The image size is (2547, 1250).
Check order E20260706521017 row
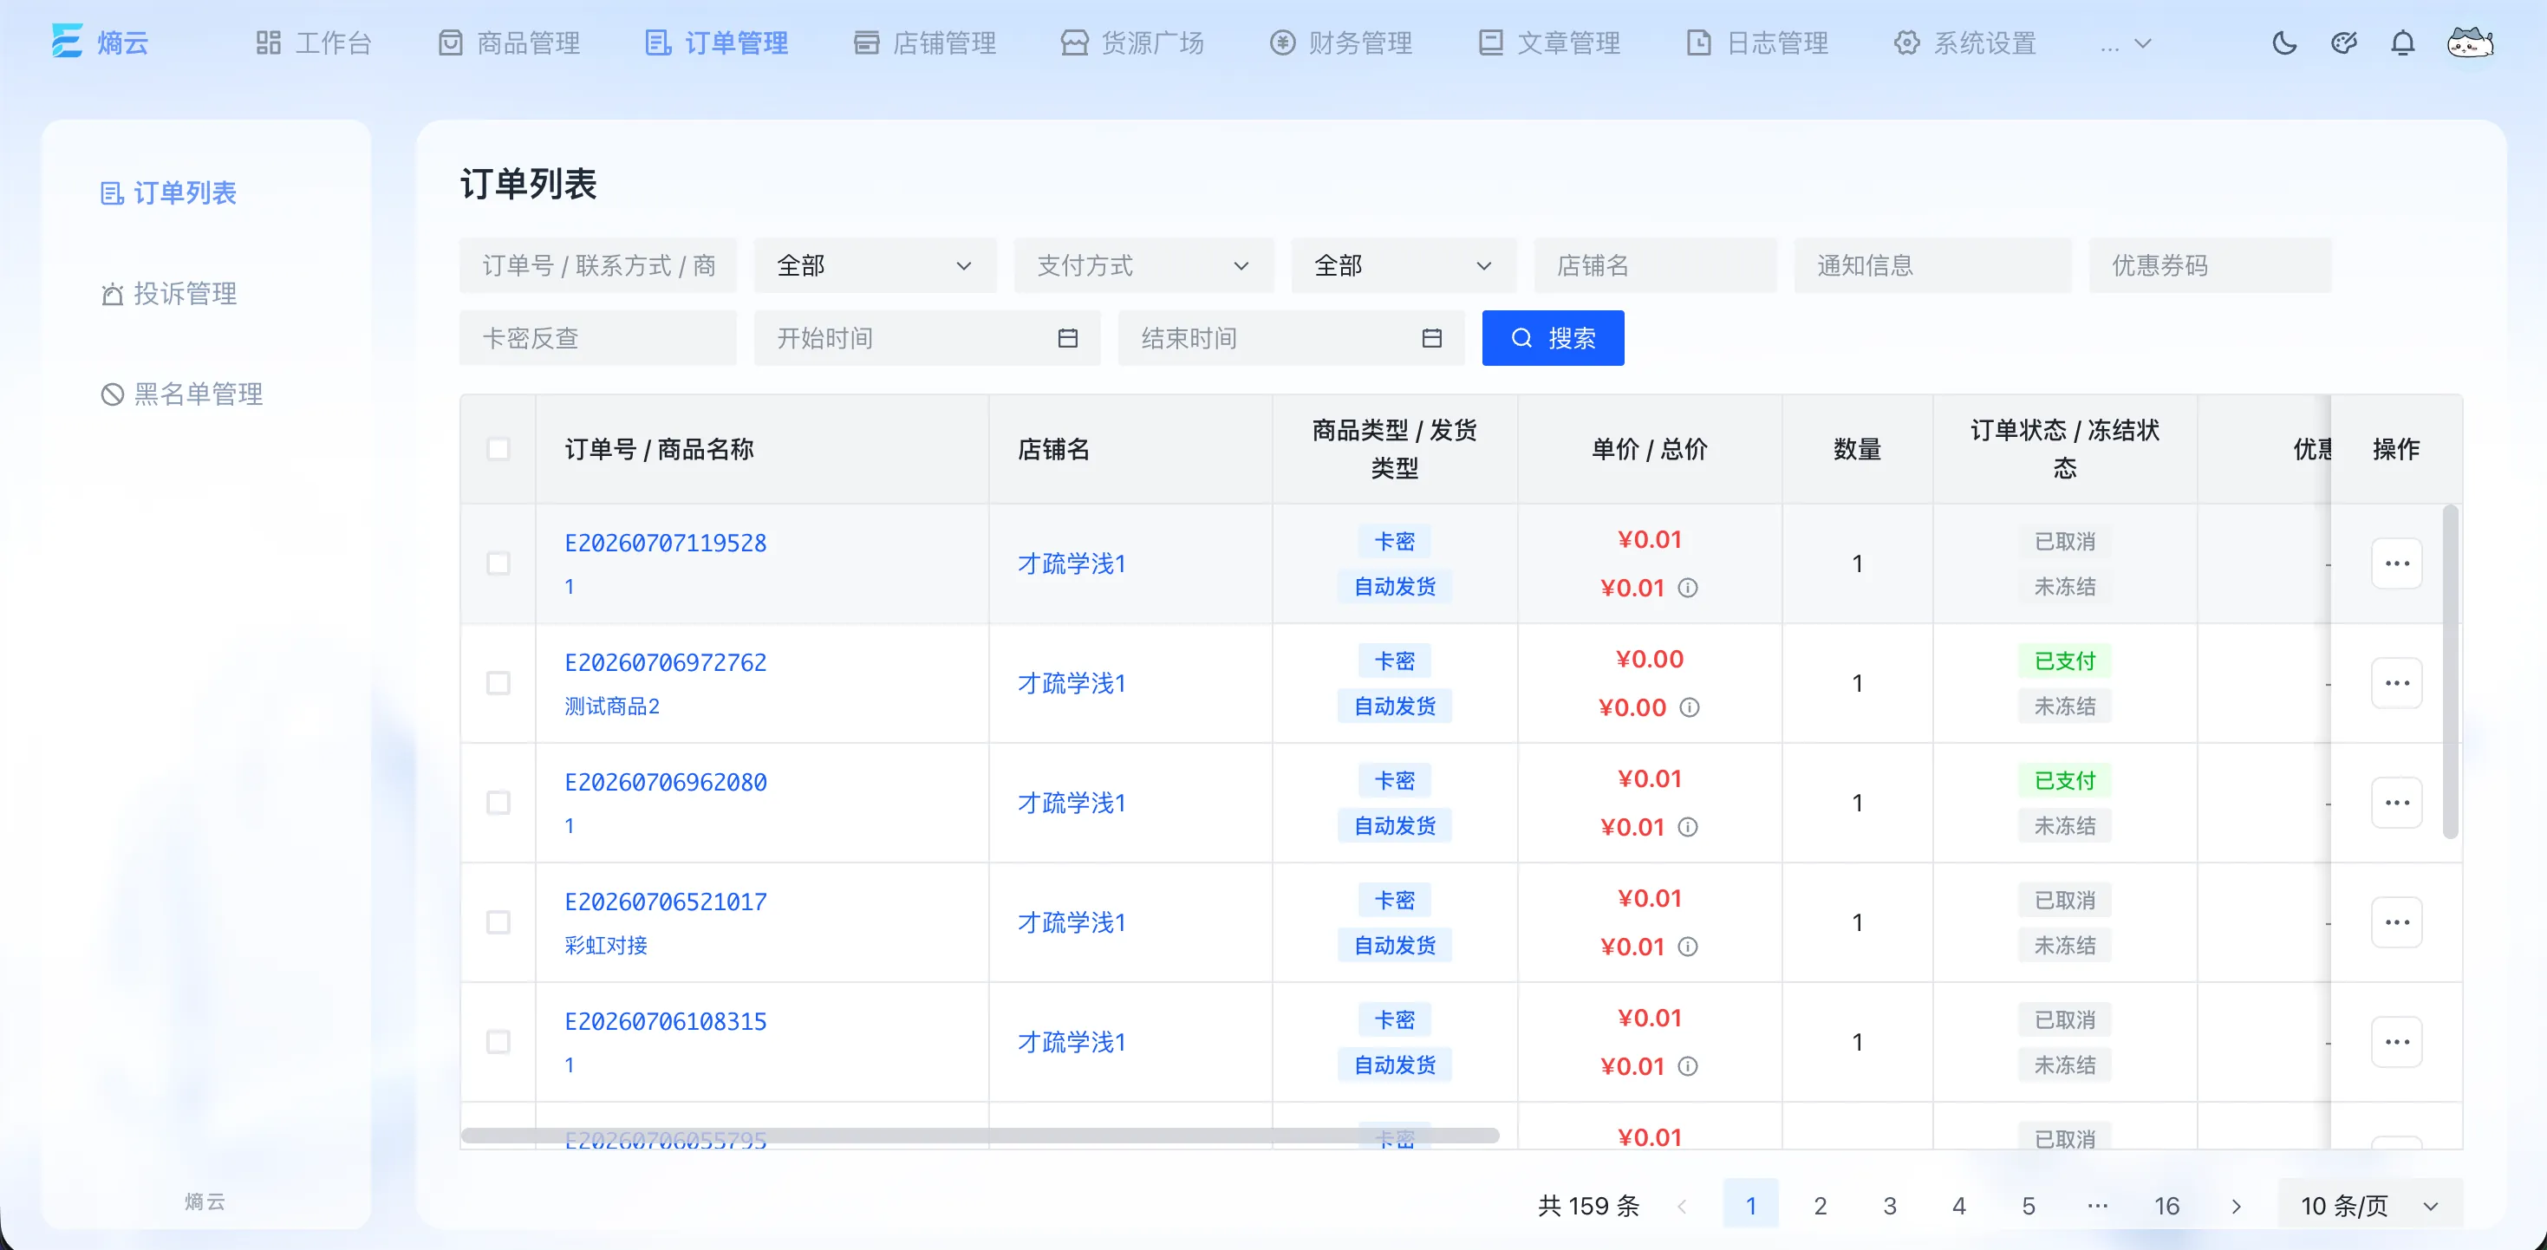click(x=498, y=922)
